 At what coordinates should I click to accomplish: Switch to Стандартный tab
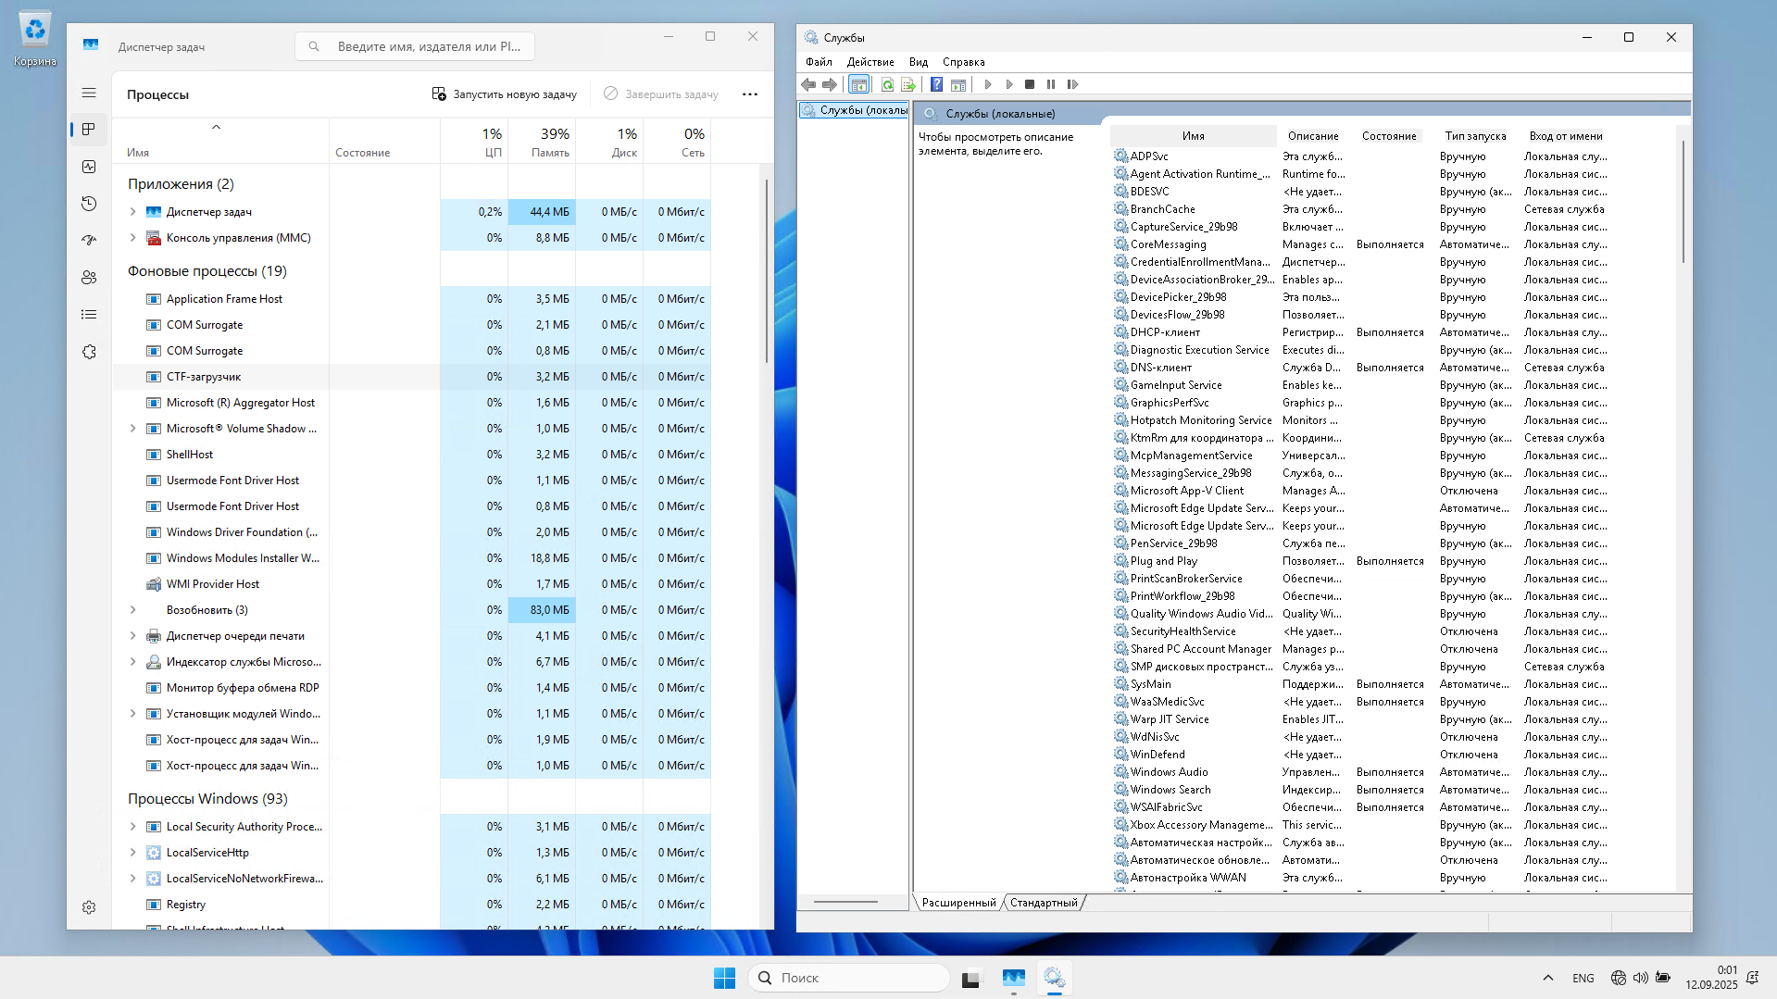1044,903
